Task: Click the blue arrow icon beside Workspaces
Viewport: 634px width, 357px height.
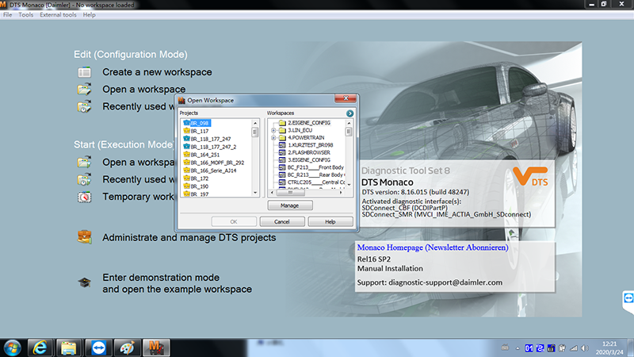Action: tap(349, 113)
